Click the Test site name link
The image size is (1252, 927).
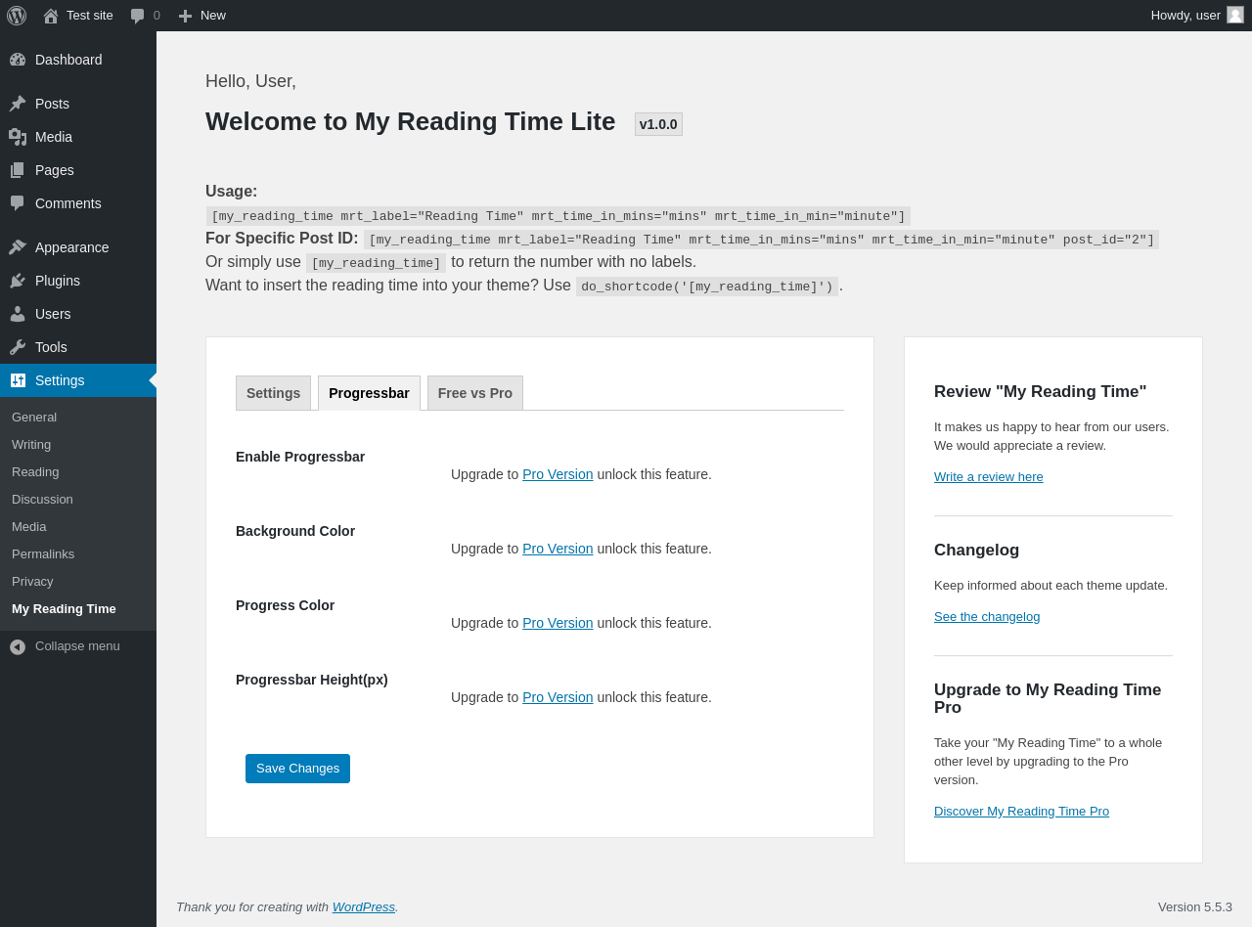90,16
